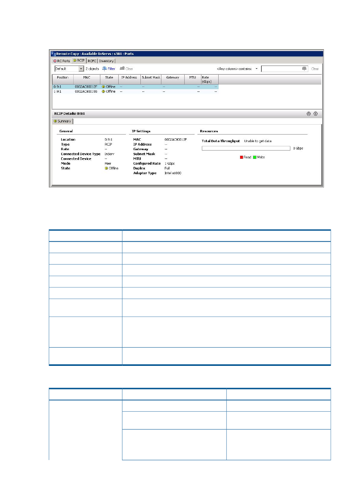Sort by the State column header

coord(109,79)
